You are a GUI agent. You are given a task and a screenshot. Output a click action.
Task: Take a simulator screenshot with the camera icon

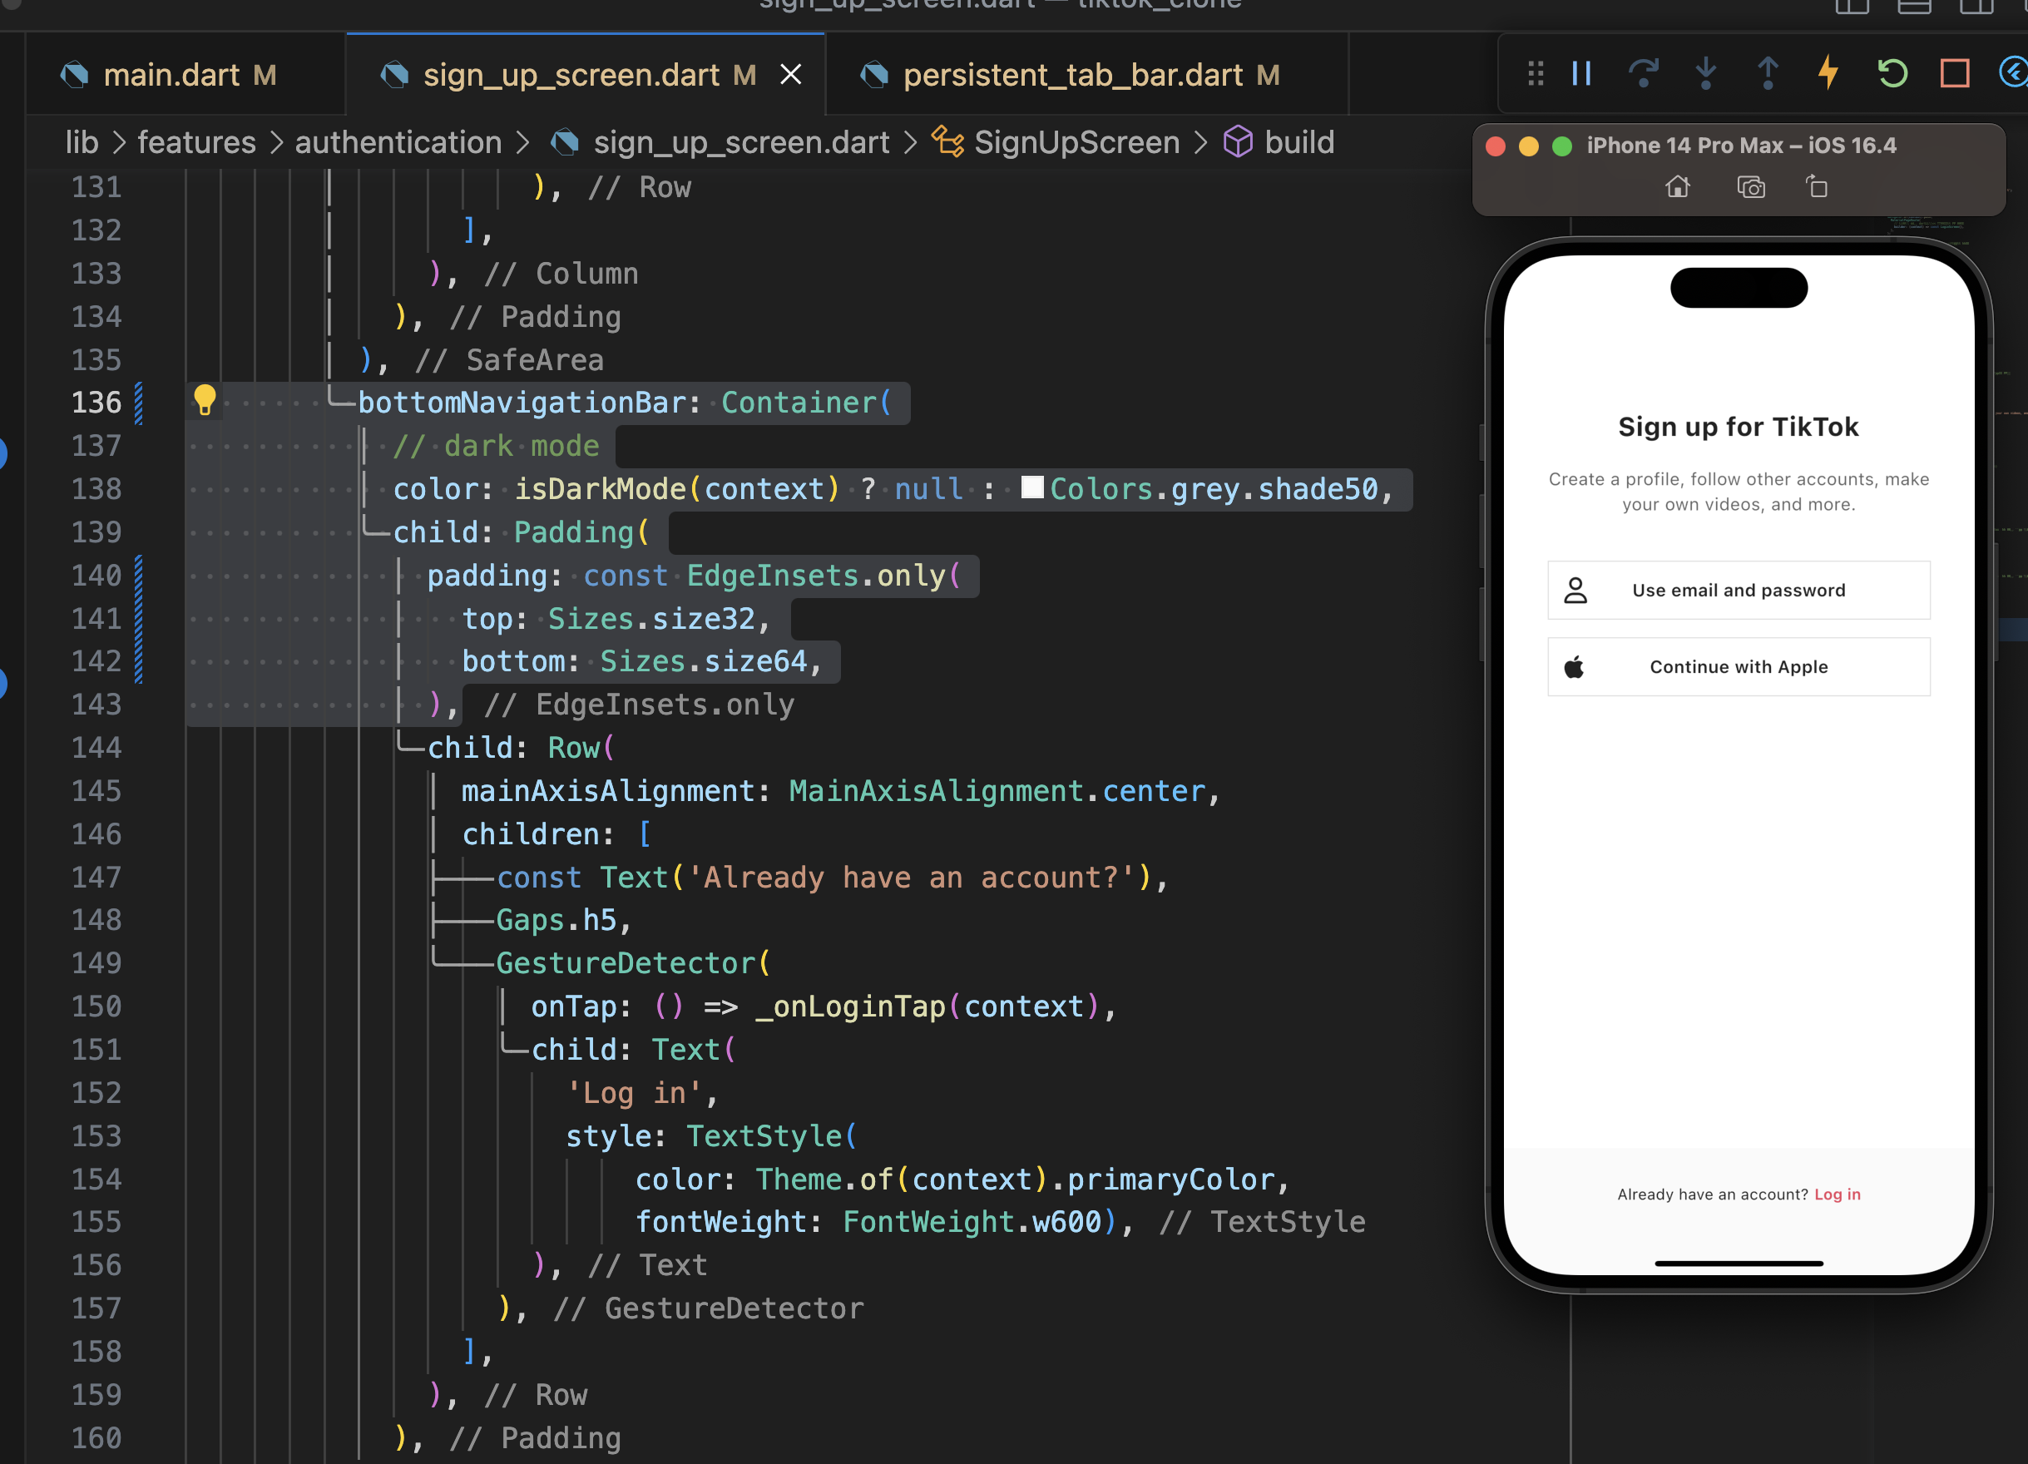click(1750, 187)
